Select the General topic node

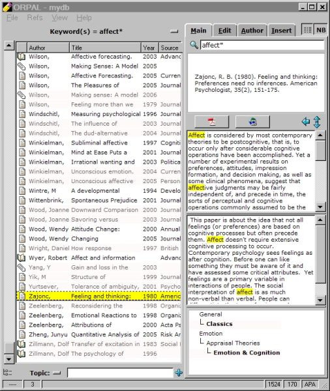pyautogui.click(x=211, y=314)
